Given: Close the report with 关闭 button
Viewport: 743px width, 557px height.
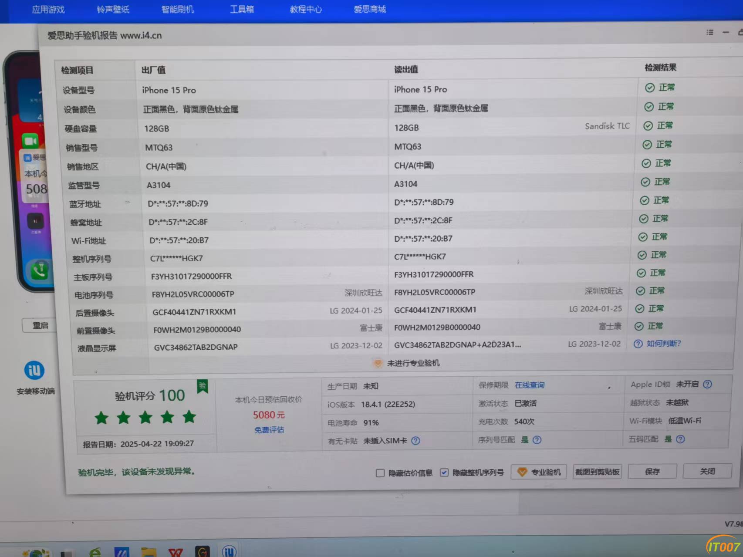Looking at the screenshot, I should click(707, 471).
